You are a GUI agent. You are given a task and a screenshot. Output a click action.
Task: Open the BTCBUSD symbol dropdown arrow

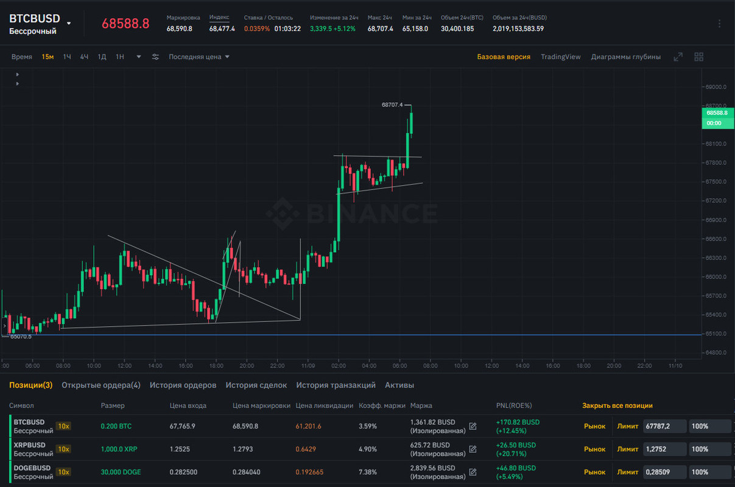69,24
